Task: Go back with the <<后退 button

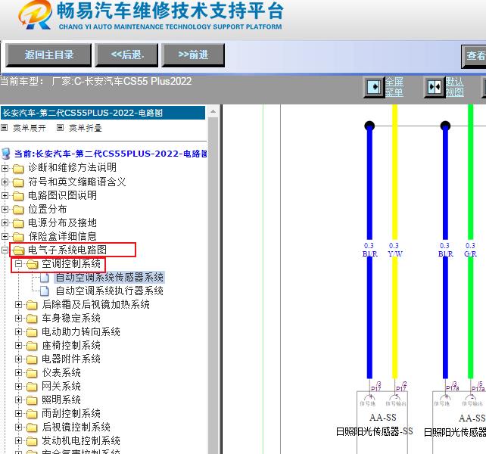Action: point(126,55)
